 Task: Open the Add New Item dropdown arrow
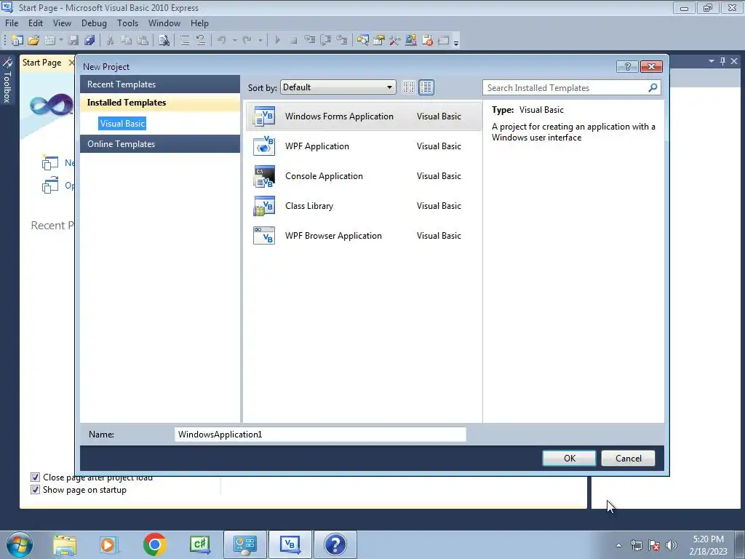(x=61, y=41)
